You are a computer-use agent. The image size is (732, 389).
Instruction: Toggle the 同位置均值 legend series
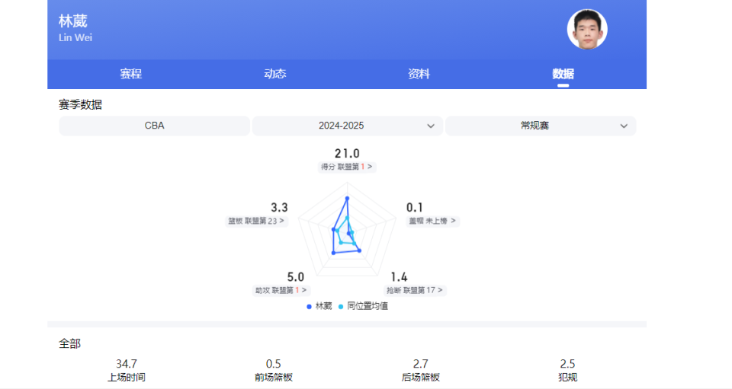pyautogui.click(x=363, y=306)
